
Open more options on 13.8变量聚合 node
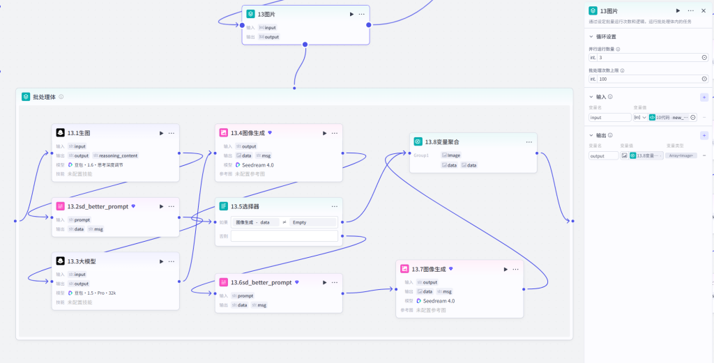[x=529, y=142]
